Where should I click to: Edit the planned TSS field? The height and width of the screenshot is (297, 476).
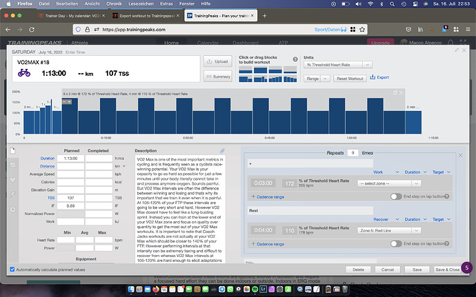click(x=71, y=198)
